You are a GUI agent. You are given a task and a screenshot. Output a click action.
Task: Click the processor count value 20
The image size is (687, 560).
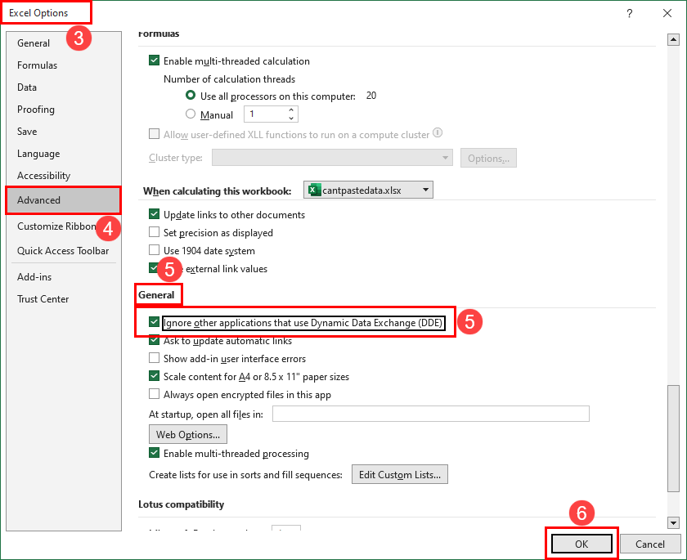(x=371, y=96)
